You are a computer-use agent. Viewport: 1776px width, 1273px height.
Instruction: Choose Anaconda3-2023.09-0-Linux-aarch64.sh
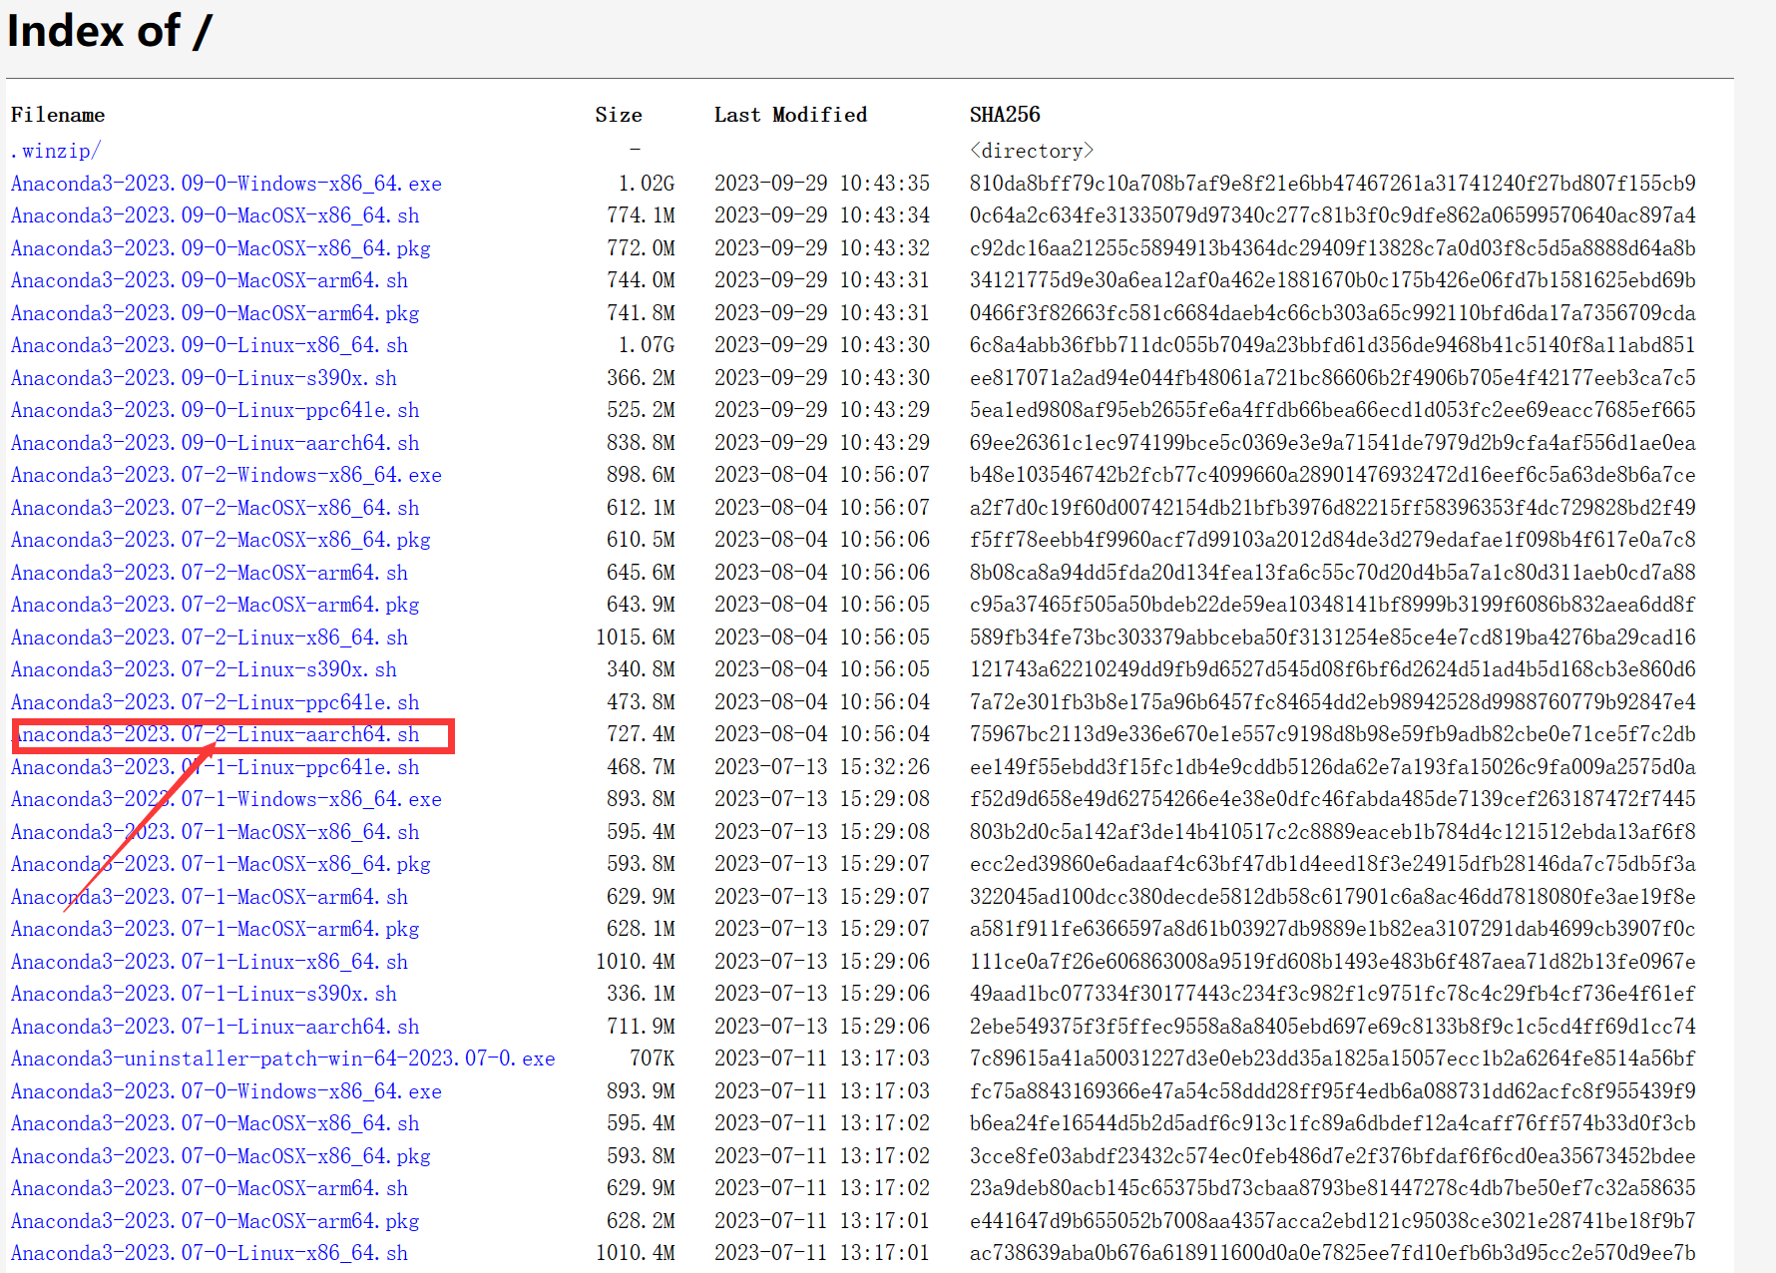pos(216,443)
